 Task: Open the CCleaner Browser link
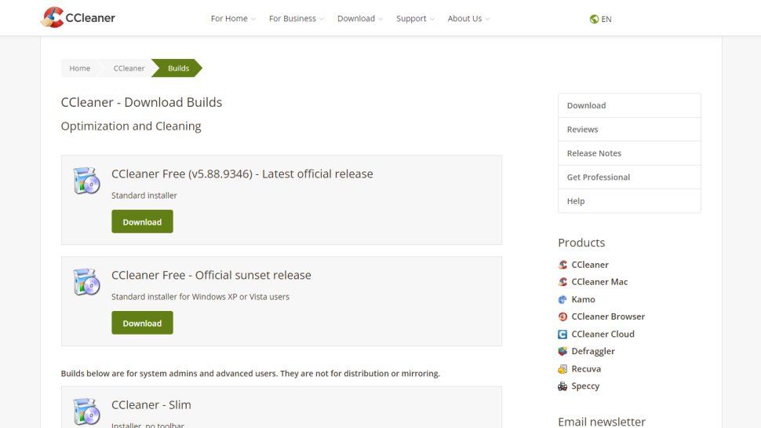pyautogui.click(x=608, y=316)
